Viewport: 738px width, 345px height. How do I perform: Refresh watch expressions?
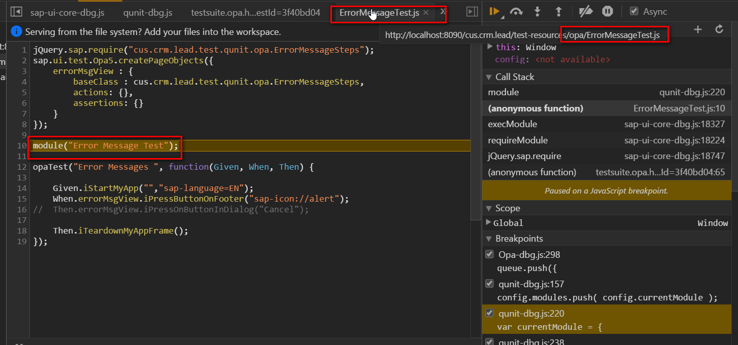coord(719,29)
